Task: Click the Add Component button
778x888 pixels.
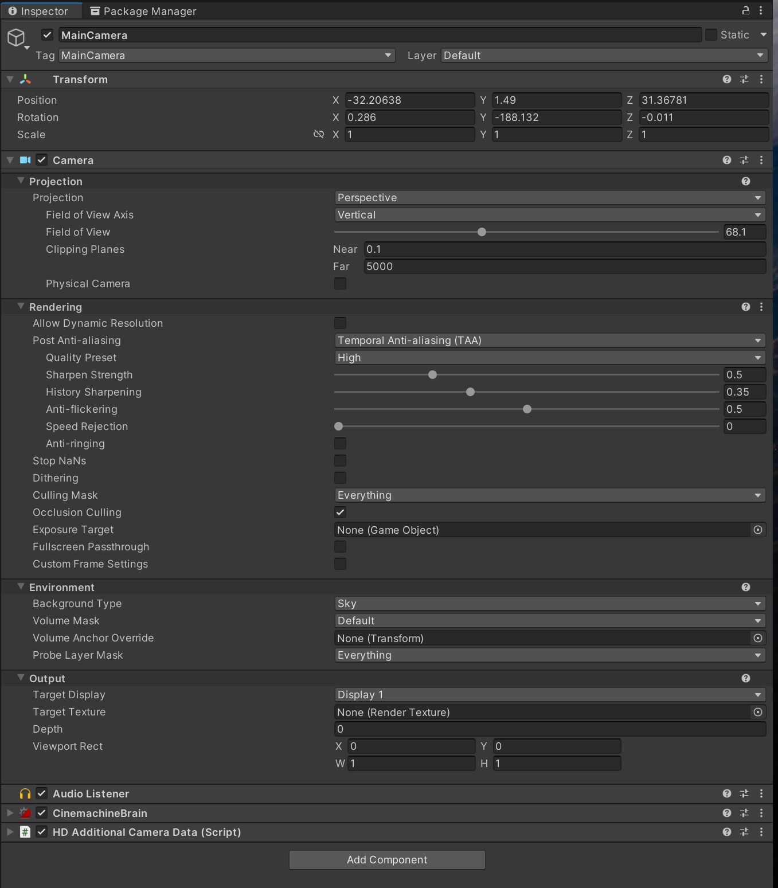Action: point(387,860)
